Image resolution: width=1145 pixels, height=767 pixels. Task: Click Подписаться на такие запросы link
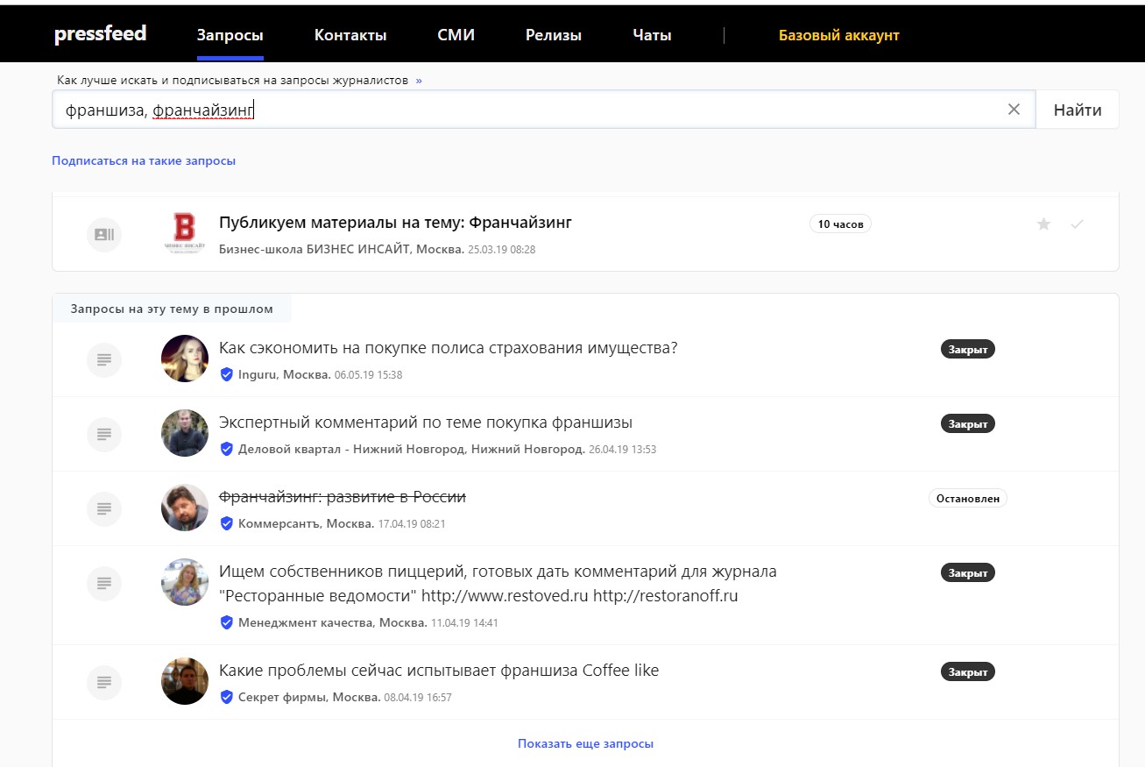[x=144, y=160]
